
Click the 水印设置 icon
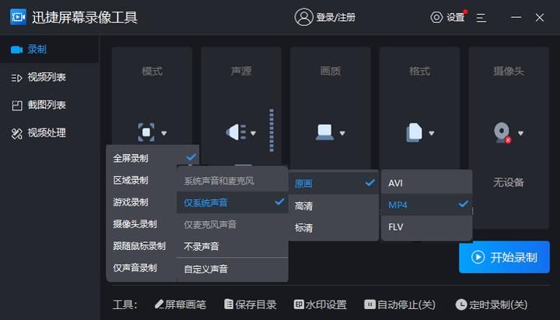(x=299, y=304)
